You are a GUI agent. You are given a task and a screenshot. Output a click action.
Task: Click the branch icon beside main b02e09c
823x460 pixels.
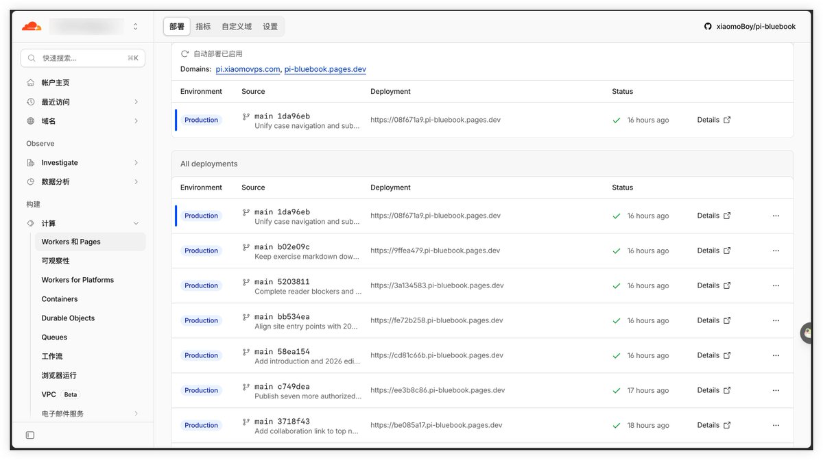(246, 246)
